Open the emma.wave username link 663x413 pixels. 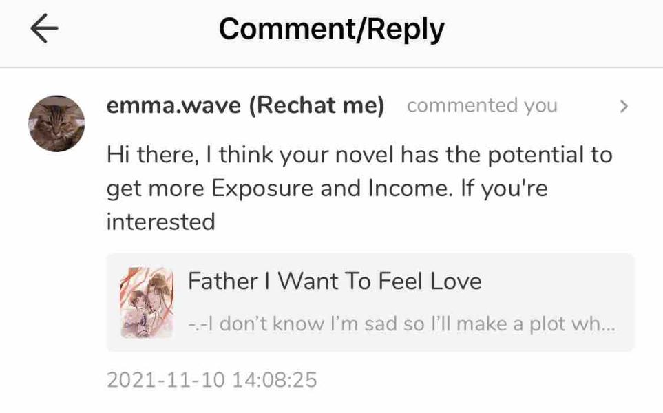173,106
